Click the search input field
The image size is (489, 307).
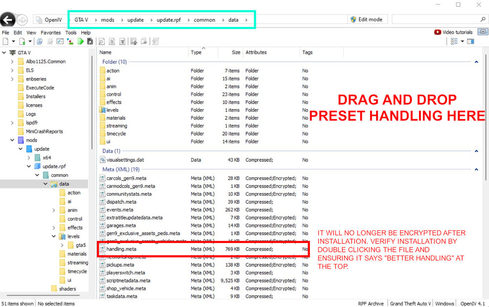[436, 20]
